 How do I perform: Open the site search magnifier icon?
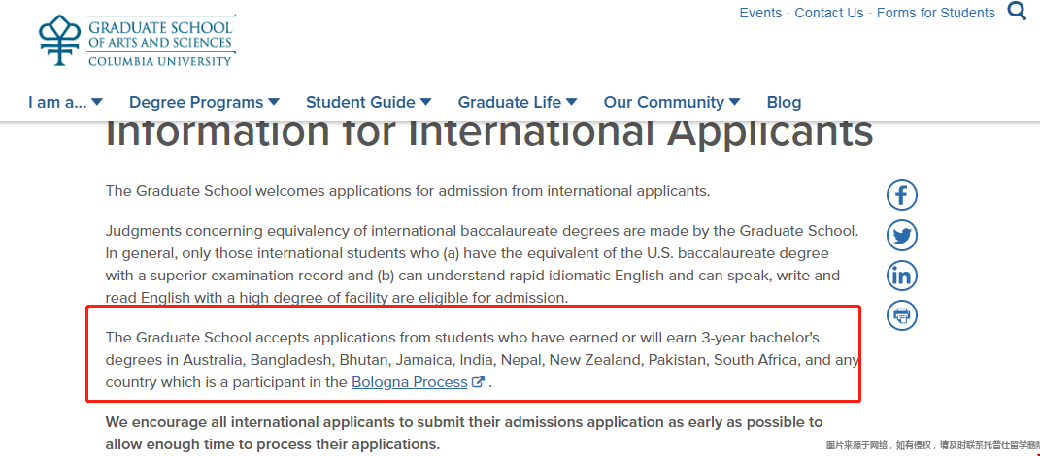[x=1017, y=12]
